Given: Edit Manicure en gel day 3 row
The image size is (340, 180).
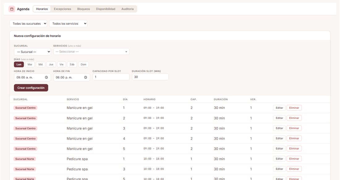Looking at the screenshot, I should [x=279, y=128].
